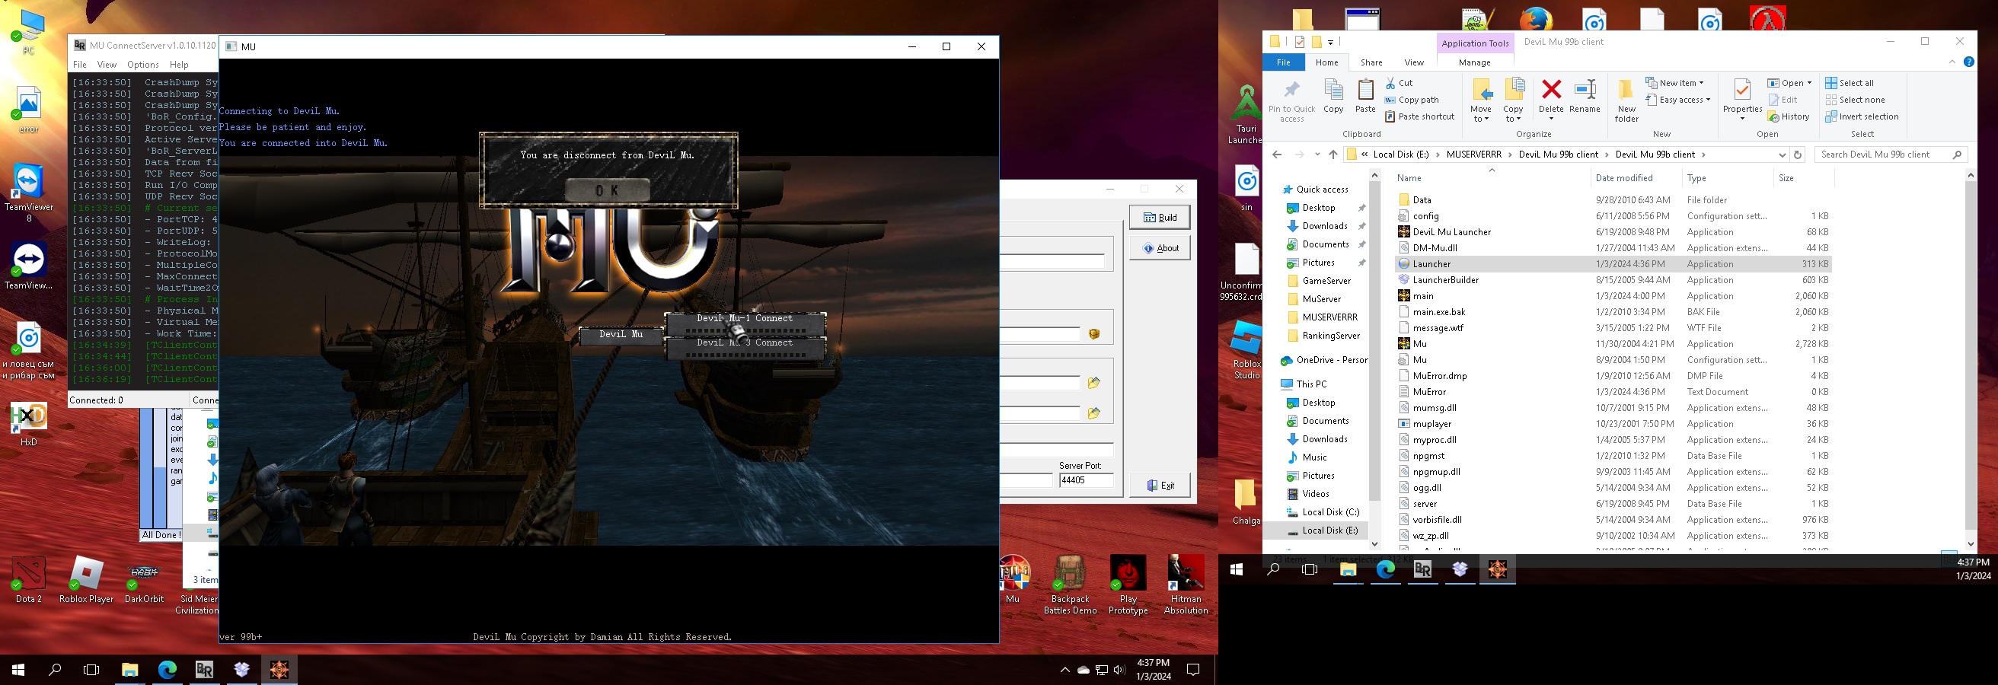Go back in File Explorer navigation
Image resolution: width=1998 pixels, height=685 pixels.
[x=1277, y=155]
